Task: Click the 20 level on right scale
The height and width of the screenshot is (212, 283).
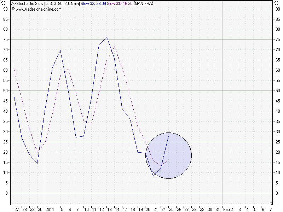Action: 278,152
